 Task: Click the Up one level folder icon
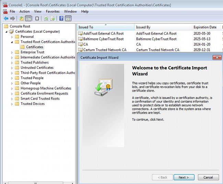click(x=21, y=18)
